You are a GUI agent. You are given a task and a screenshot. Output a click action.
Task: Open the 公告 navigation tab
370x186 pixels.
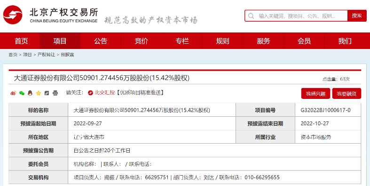click(x=101, y=41)
